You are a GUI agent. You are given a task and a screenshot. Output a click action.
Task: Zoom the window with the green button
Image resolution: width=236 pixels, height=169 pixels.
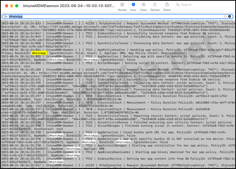coord(17,6)
